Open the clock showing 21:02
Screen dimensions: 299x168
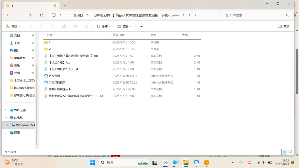(283, 162)
